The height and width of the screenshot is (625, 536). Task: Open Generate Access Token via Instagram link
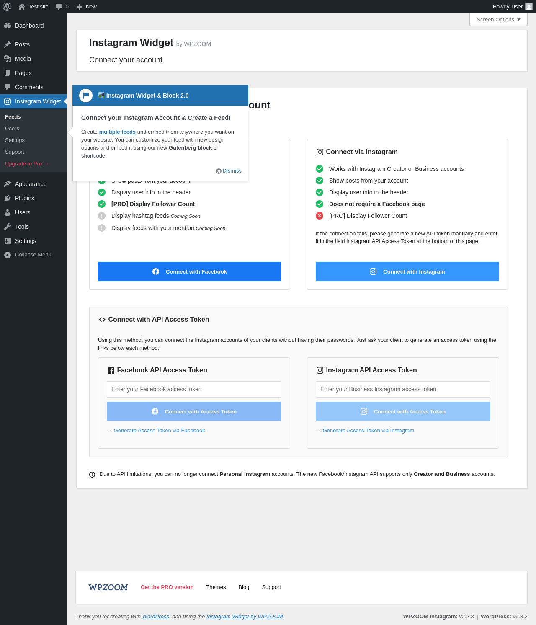368,431
